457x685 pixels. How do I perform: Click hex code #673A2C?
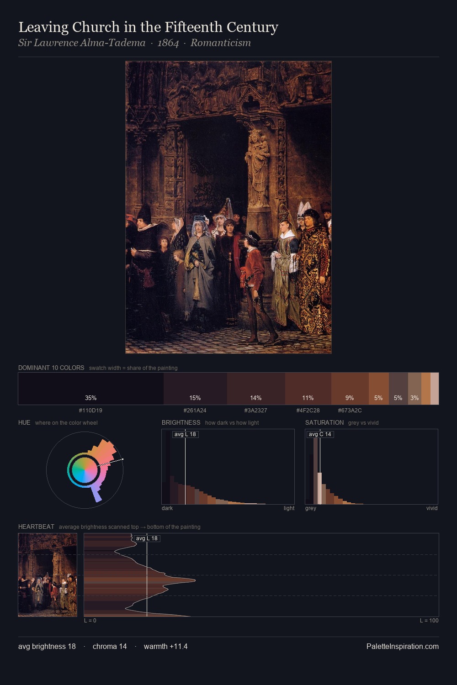(350, 411)
